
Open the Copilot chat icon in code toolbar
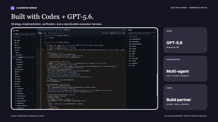106,33
